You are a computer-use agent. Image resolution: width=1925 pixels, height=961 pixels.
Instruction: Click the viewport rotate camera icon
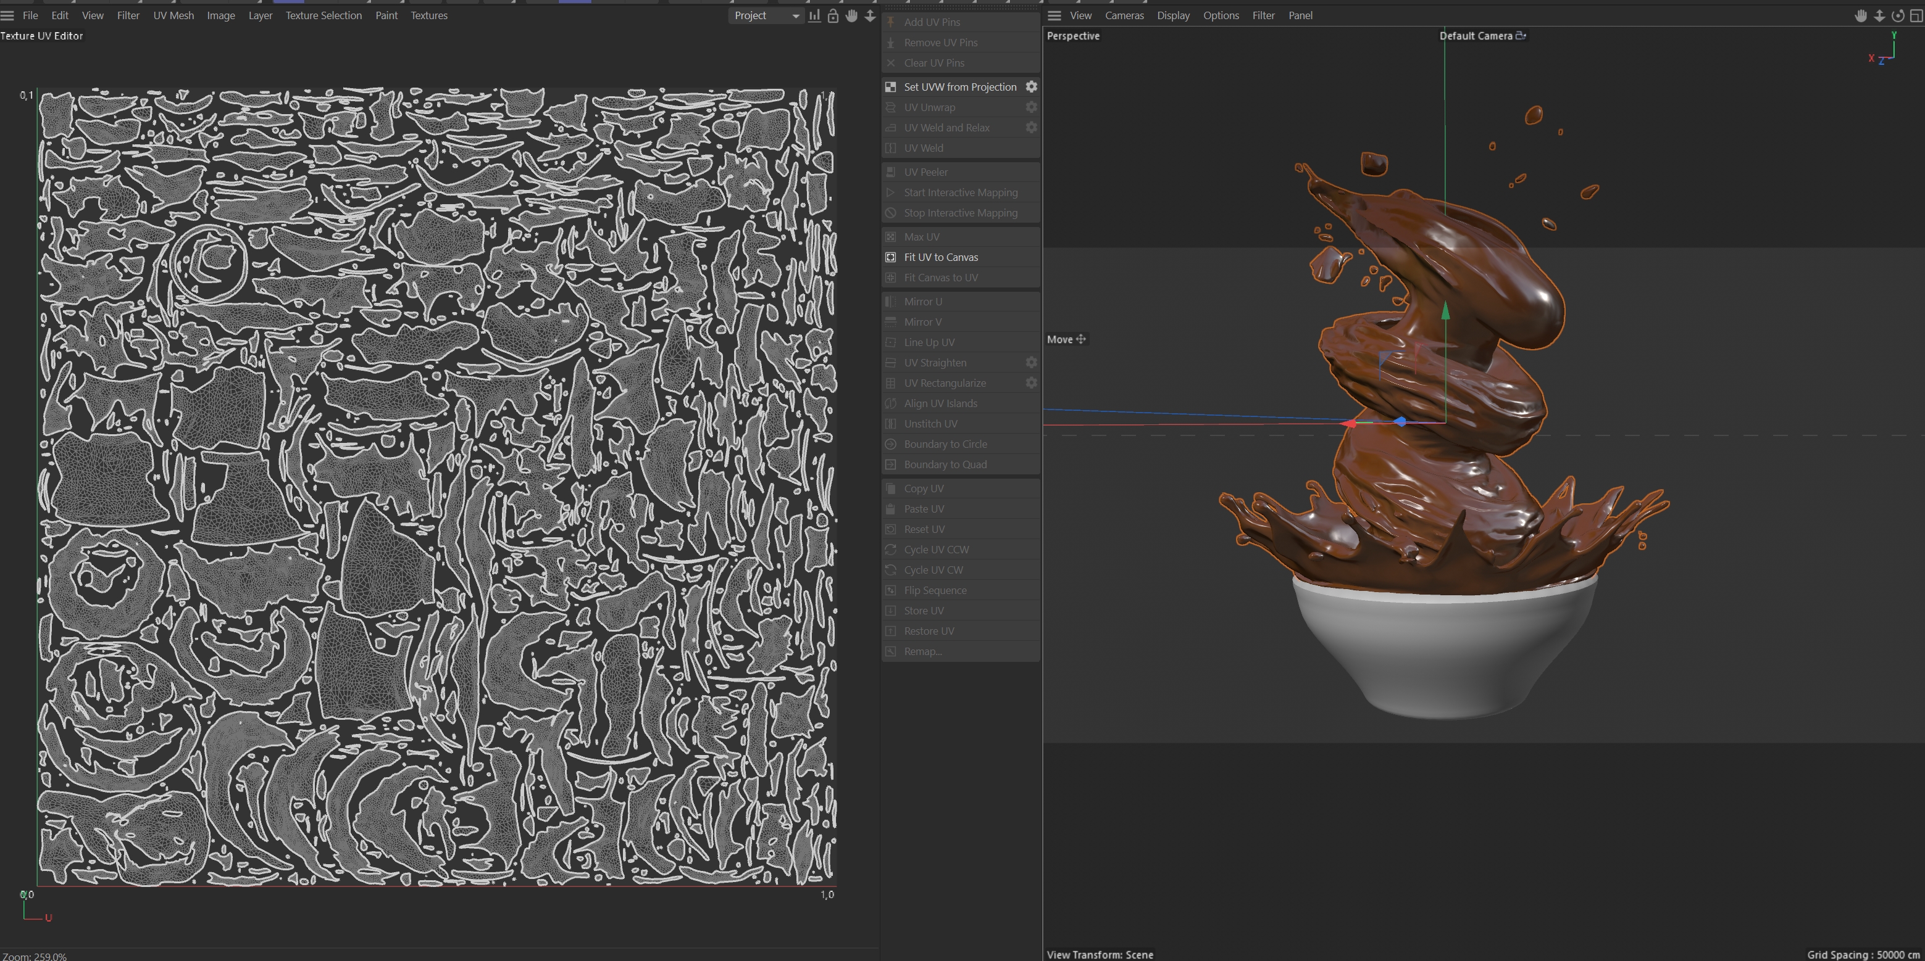pos(1897,15)
